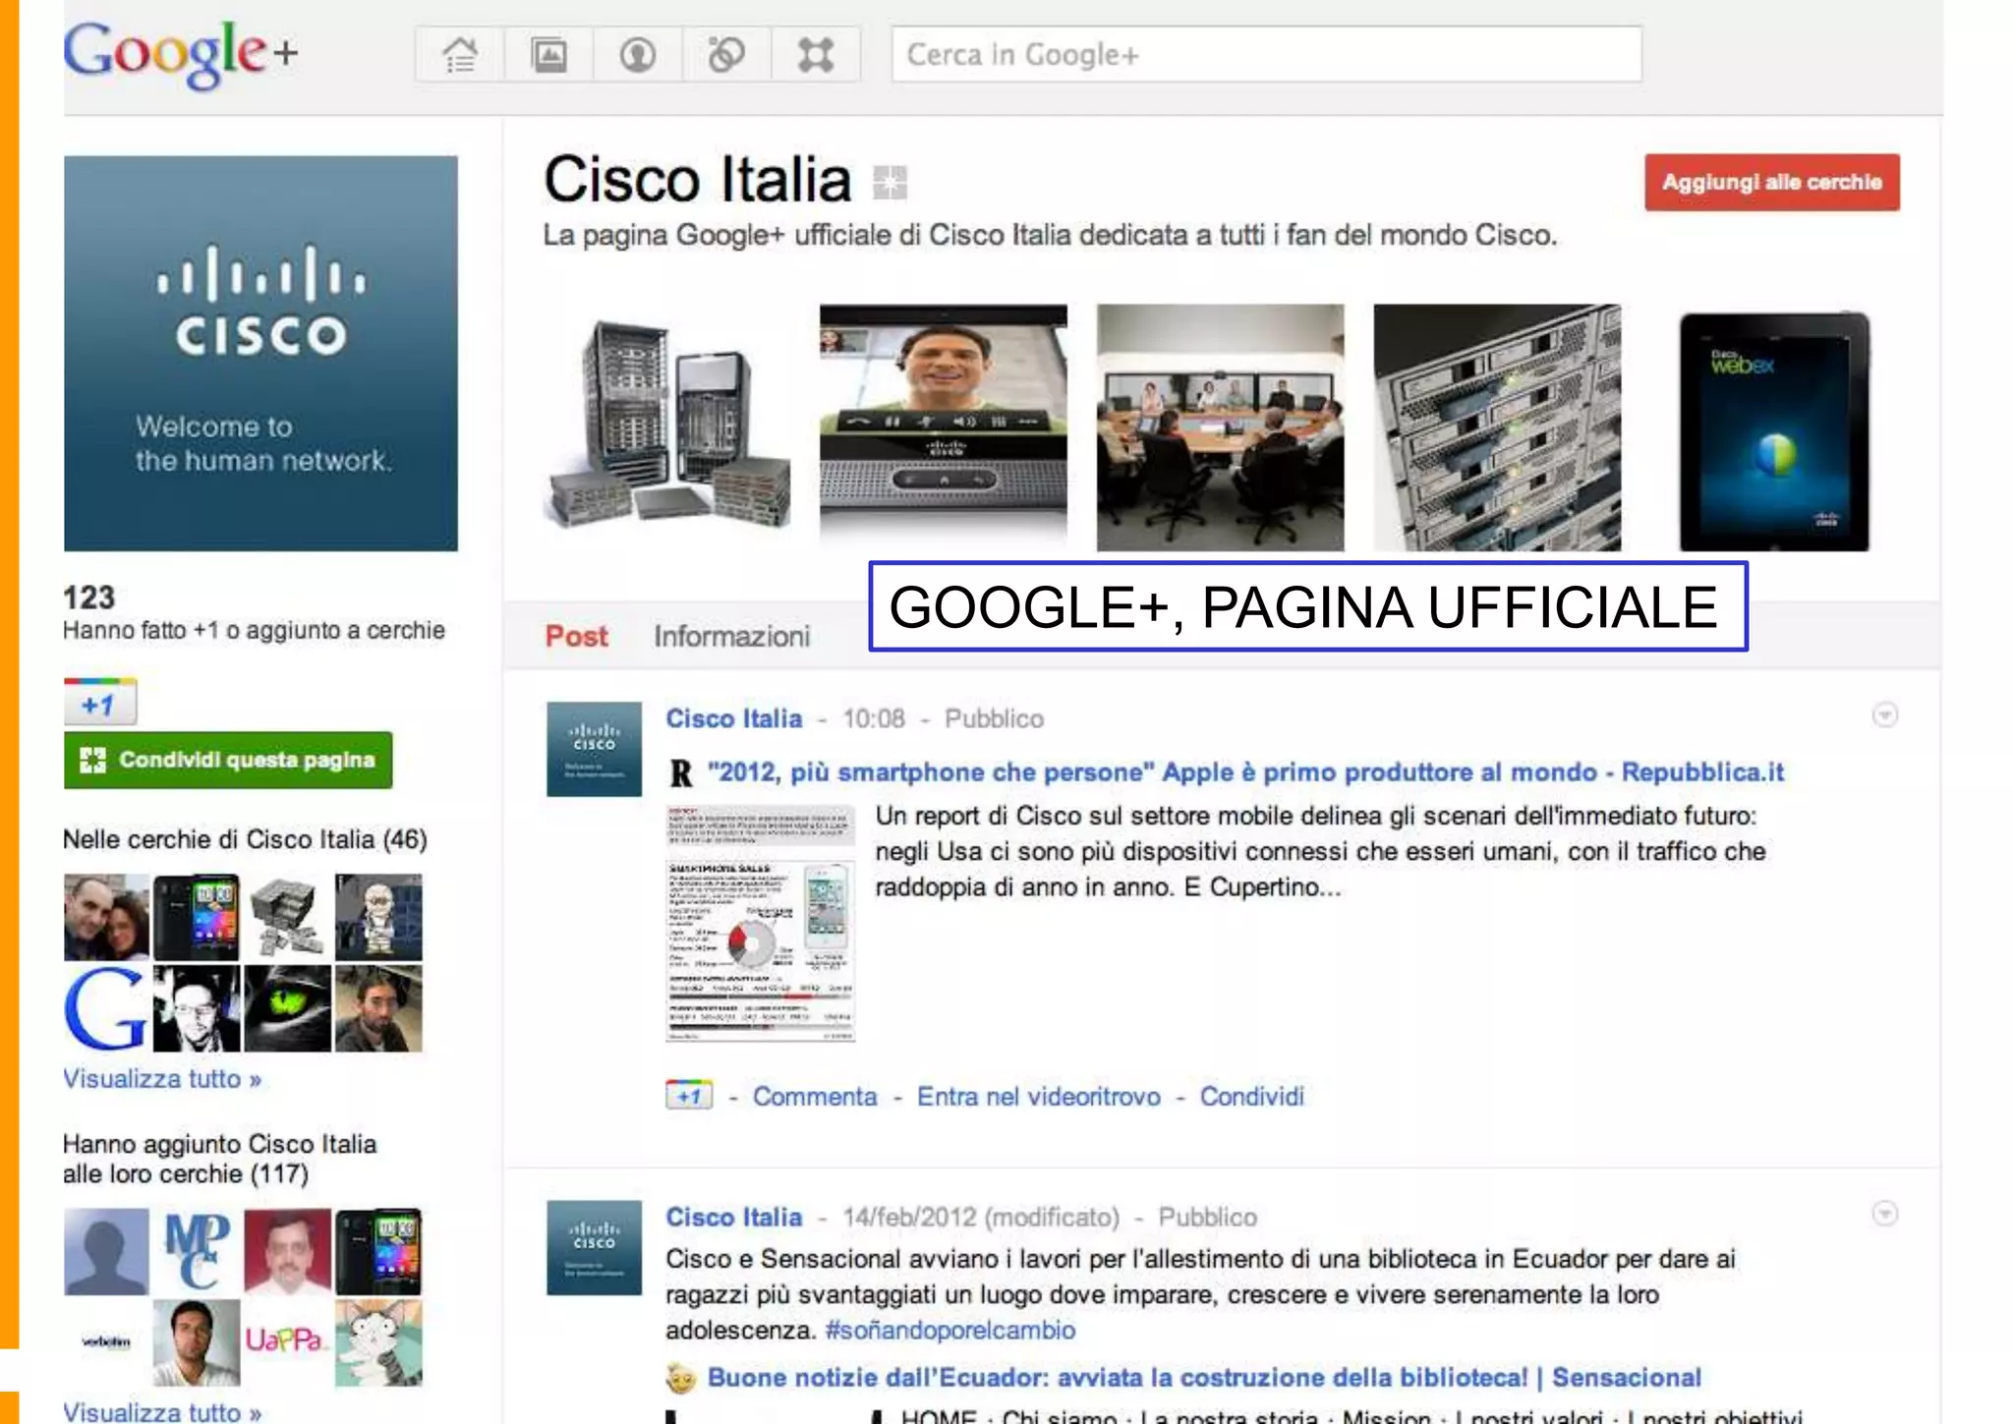Open Cisco avatar on the 14/feb/2012 post
2013x1424 pixels.
(594, 1248)
